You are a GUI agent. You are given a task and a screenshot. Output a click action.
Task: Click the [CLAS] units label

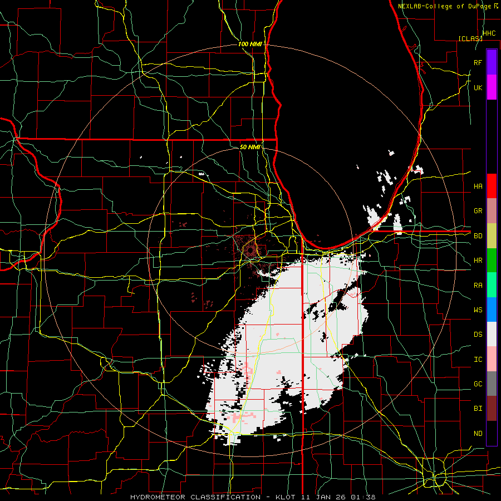click(470, 38)
